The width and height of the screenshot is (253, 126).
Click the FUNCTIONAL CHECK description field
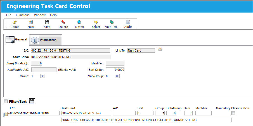(146, 120)
